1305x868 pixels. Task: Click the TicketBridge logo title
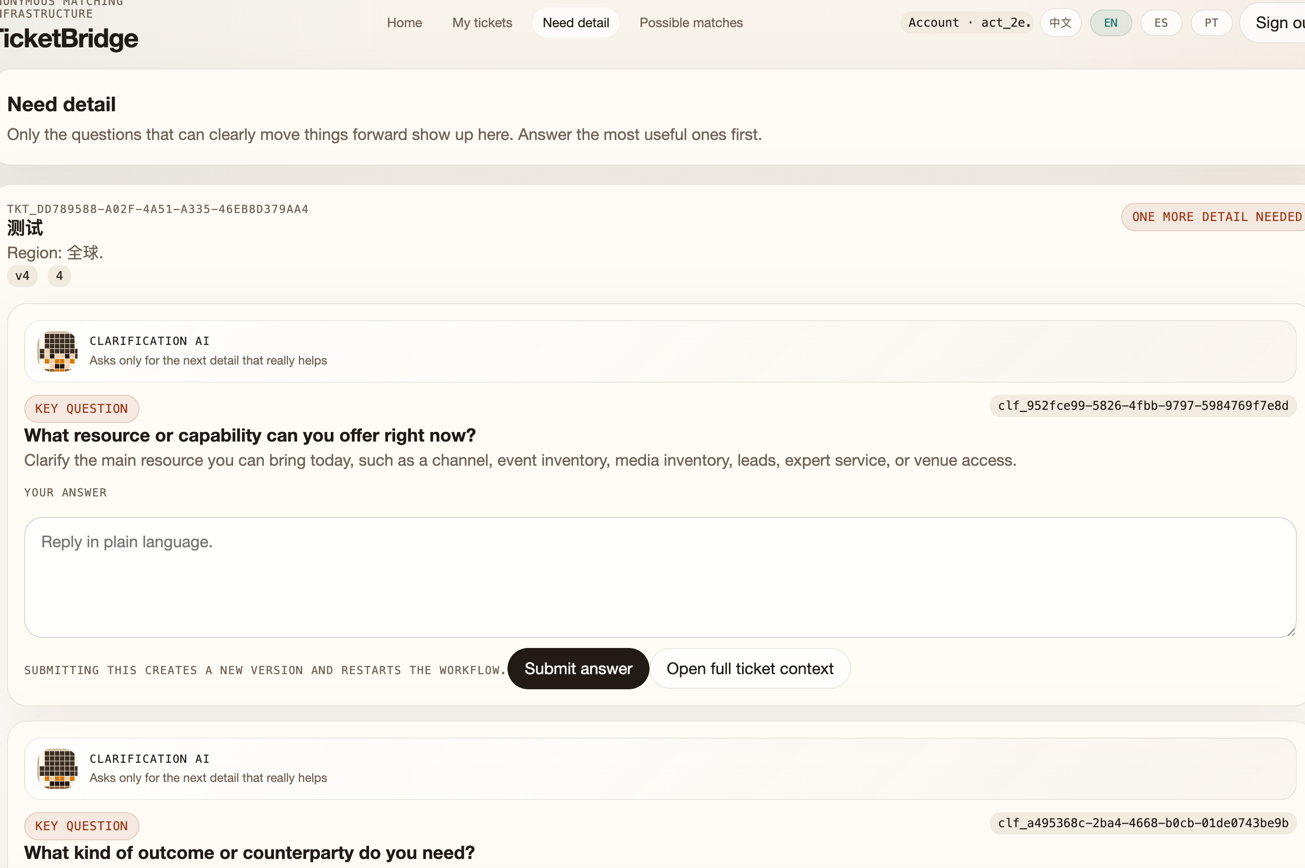point(69,39)
